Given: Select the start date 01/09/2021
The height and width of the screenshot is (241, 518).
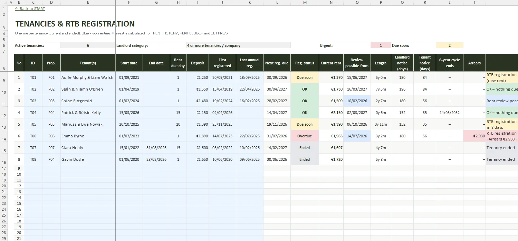Looking at the screenshot, I should point(129,77).
